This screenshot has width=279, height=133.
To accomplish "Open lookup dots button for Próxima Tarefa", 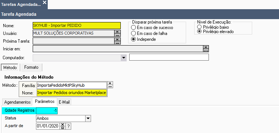I will 117,43.
